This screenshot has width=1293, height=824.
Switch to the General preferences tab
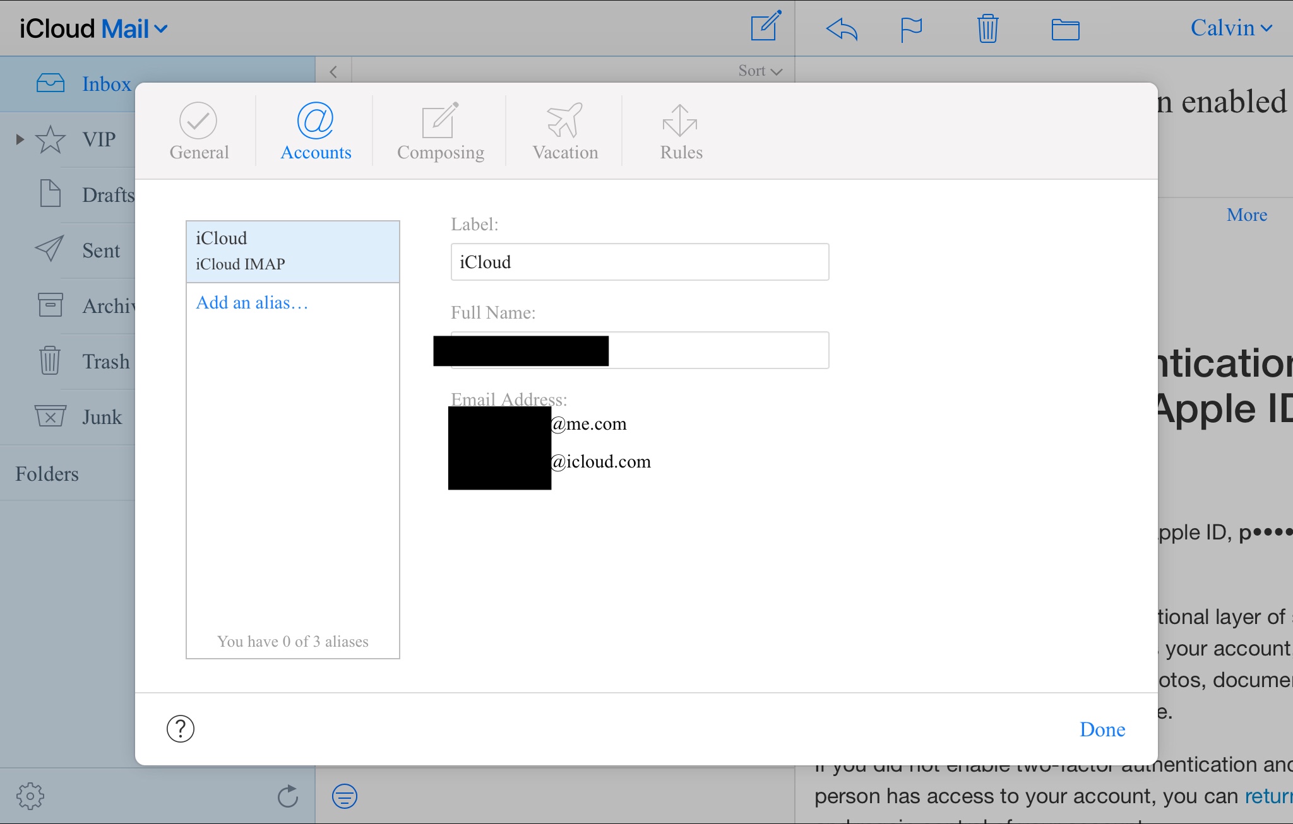pyautogui.click(x=199, y=132)
